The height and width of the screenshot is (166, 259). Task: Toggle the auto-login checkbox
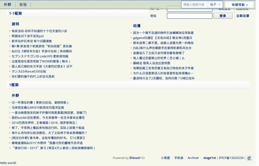click(215, 9)
